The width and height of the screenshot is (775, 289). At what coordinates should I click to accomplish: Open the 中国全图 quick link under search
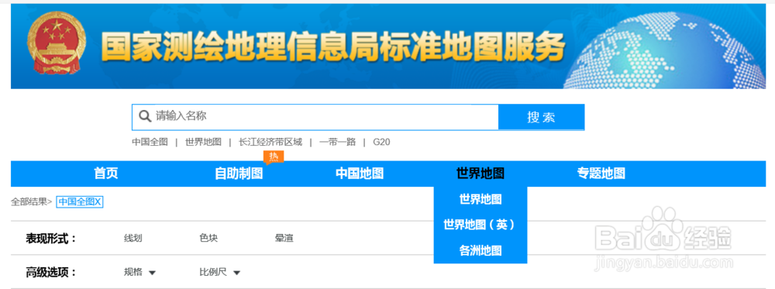150,143
